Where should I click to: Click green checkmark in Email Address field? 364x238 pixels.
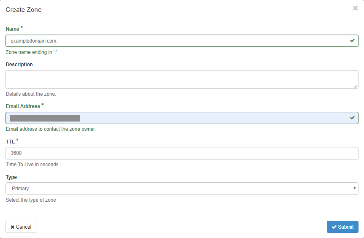point(352,118)
